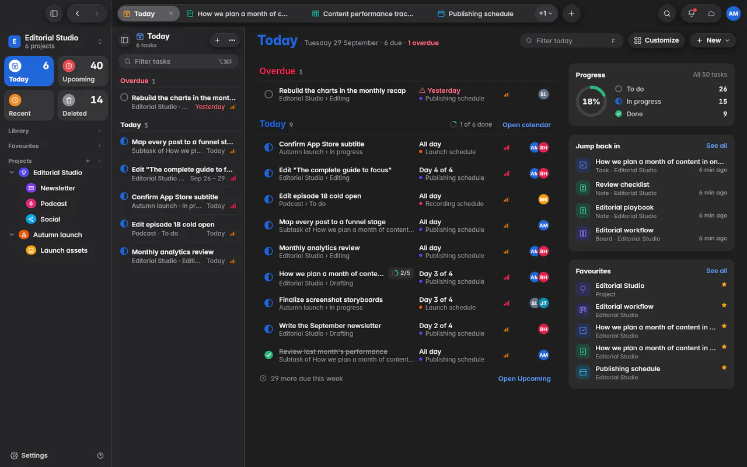Toggle list panel icon beside Today heading

124,40
